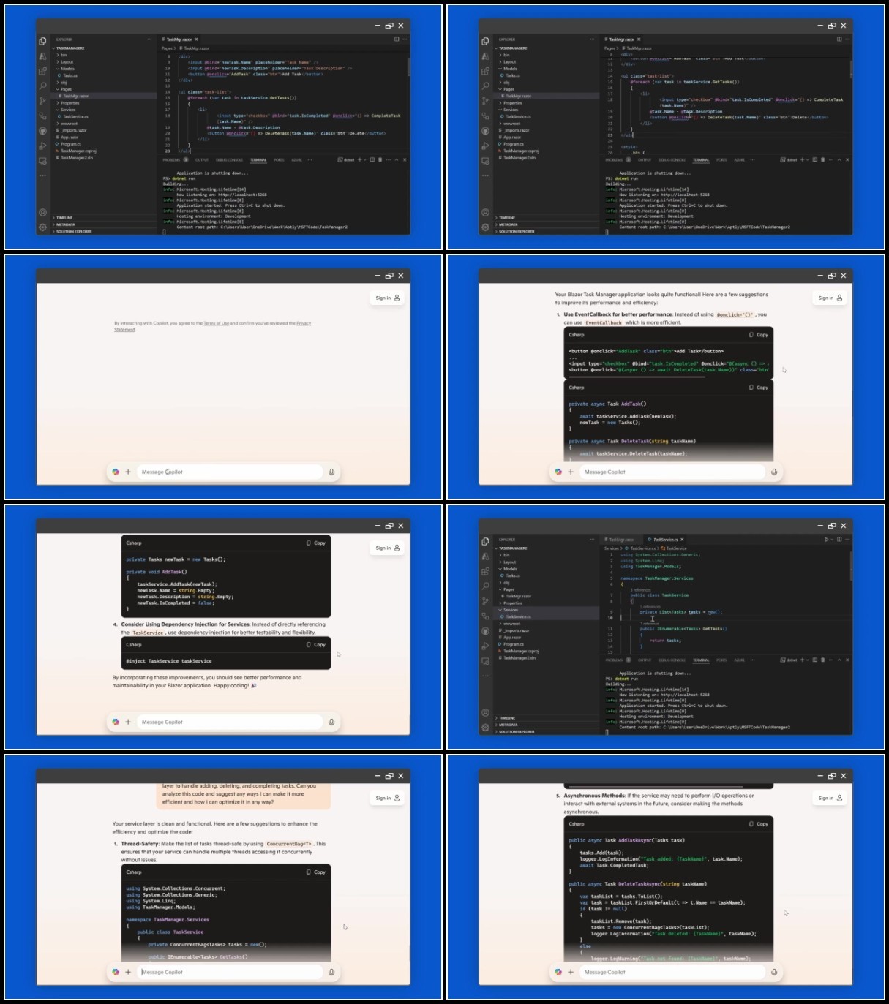In Dependency Injection Copilot window, click the plus icon
This screenshot has height=1004, width=889.
128,722
